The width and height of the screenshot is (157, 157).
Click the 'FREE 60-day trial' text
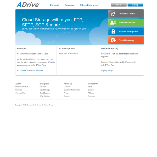click(x=118, y=54)
